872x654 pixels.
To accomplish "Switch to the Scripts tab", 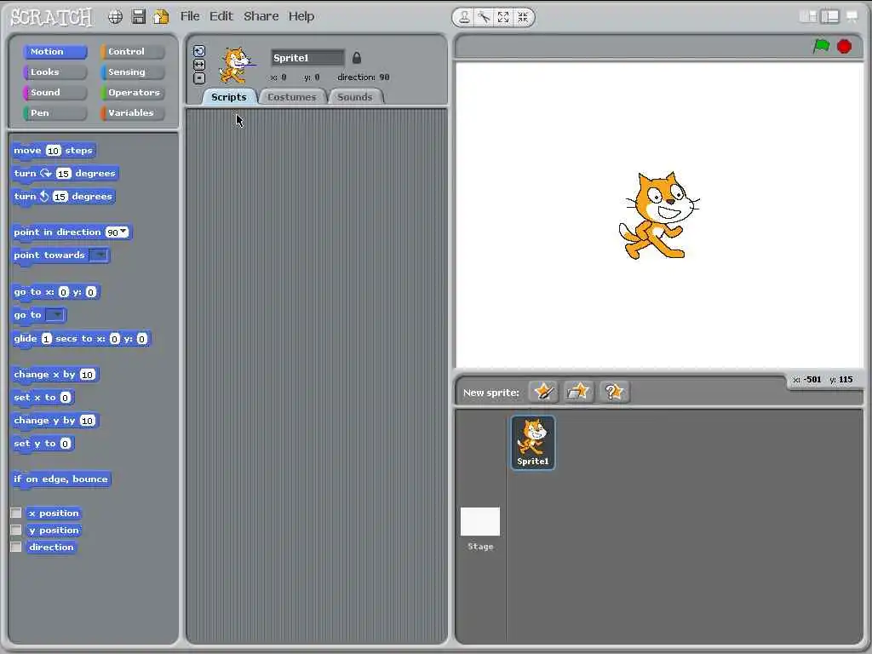I will 228,97.
